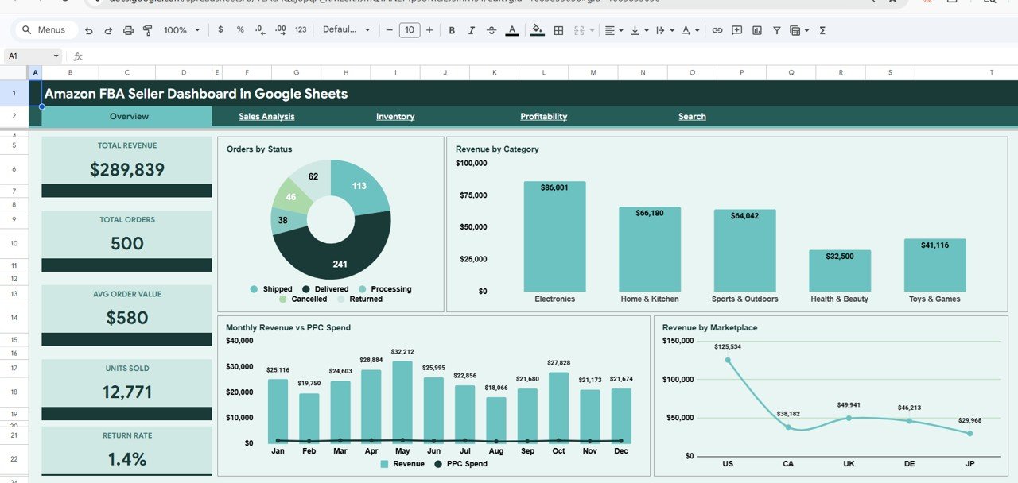Decrease decimal places
The width and height of the screenshot is (1018, 483).
point(258,30)
